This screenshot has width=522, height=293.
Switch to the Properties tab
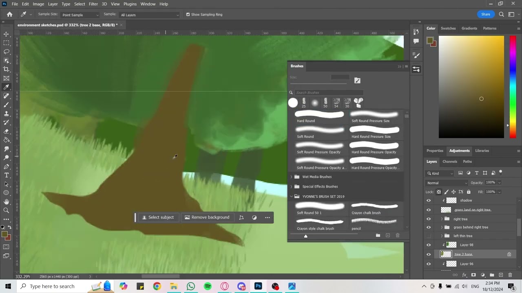pyautogui.click(x=435, y=151)
